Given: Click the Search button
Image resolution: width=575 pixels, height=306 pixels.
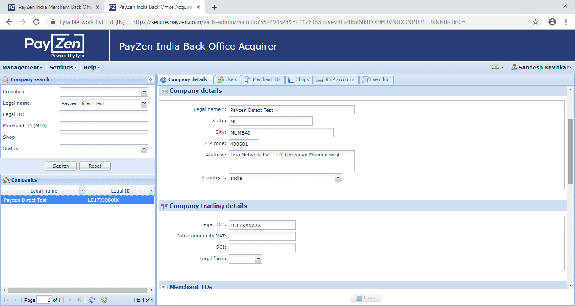Looking at the screenshot, I should coord(61,166).
